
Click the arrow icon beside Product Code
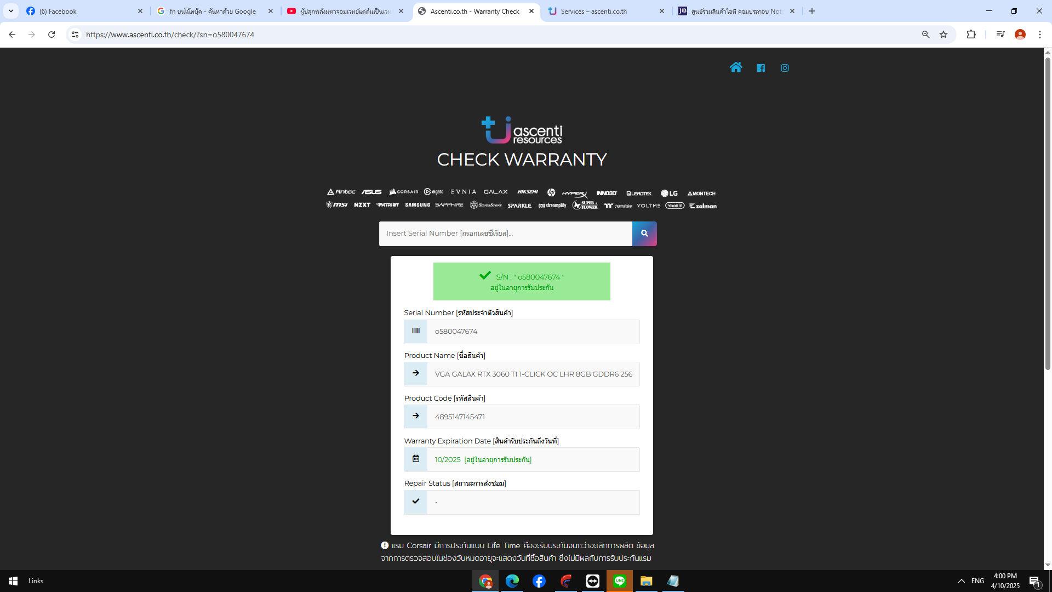click(x=416, y=416)
